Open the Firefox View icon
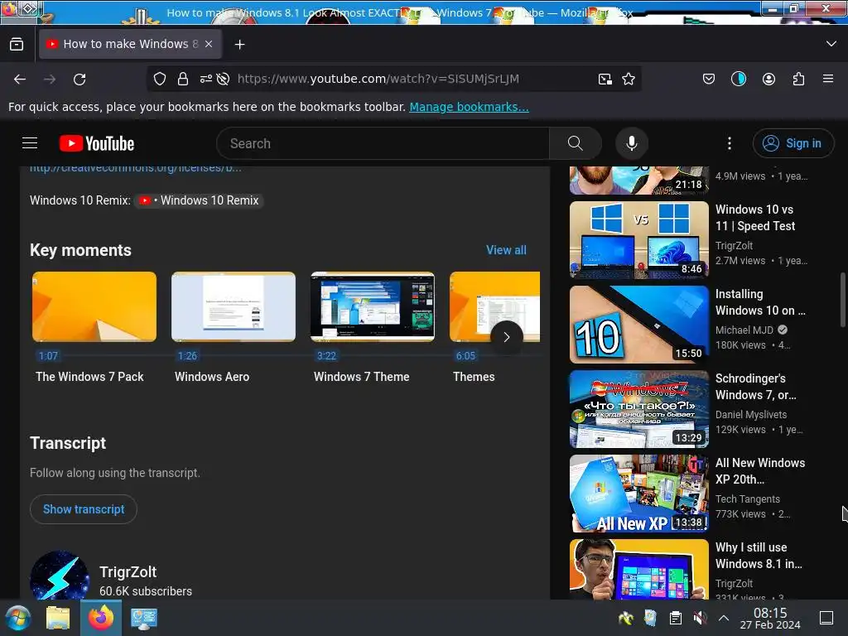This screenshot has height=636, width=848. [17, 44]
